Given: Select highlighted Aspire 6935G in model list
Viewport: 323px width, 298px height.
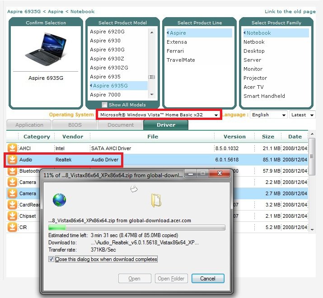Looking at the screenshot, I should [x=118, y=86].
